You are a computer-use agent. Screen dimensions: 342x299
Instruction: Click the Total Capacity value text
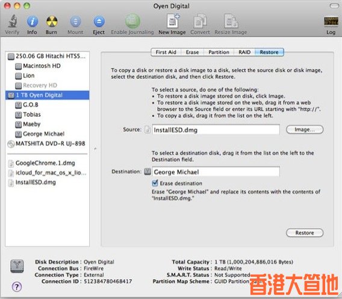254,262
